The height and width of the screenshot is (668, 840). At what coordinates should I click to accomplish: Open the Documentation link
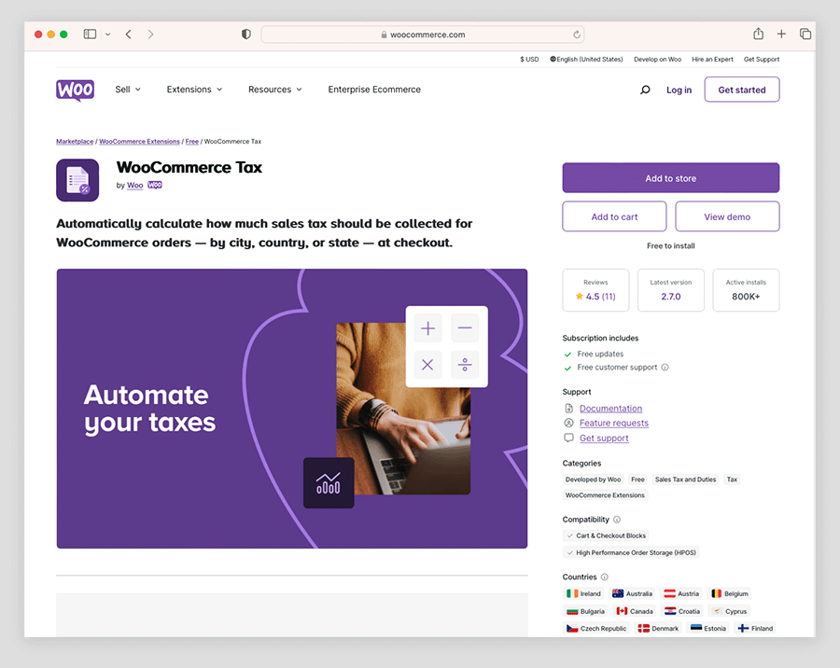coord(610,409)
